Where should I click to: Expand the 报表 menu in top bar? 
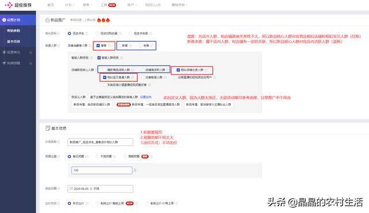pyautogui.click(x=87, y=5)
